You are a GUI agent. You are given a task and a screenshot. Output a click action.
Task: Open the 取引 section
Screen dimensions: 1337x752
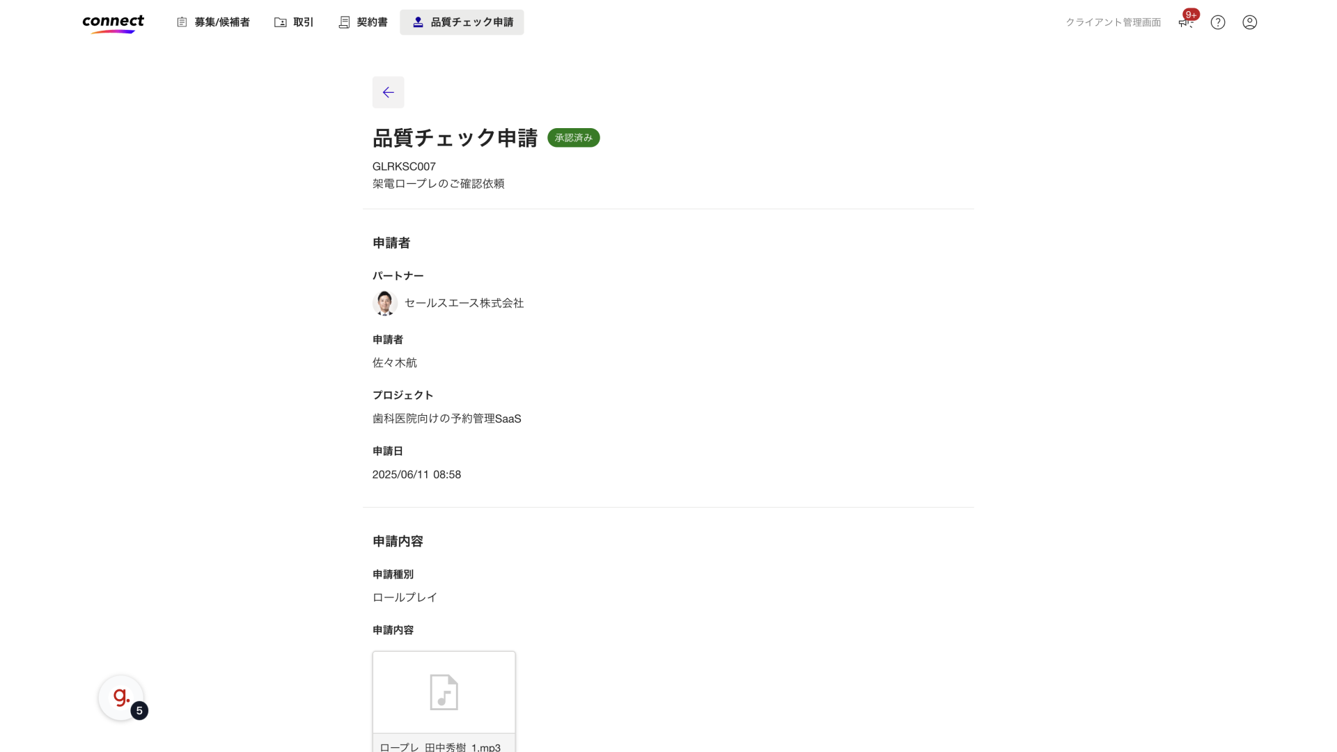tap(302, 22)
